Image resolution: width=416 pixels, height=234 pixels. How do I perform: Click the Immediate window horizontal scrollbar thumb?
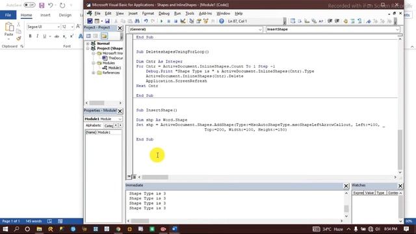coord(140,221)
